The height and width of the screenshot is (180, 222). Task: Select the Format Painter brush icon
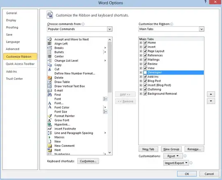[x=50, y=116]
